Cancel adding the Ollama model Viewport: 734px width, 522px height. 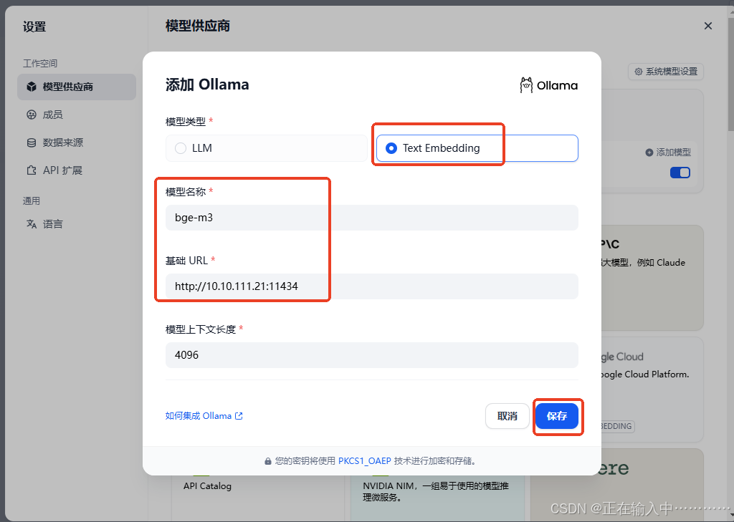pyautogui.click(x=507, y=416)
